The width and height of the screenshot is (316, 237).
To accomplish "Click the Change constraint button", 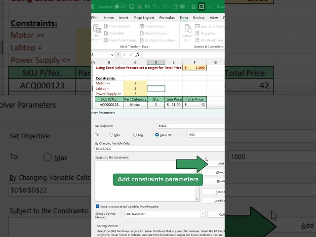I will [x=213, y=172].
